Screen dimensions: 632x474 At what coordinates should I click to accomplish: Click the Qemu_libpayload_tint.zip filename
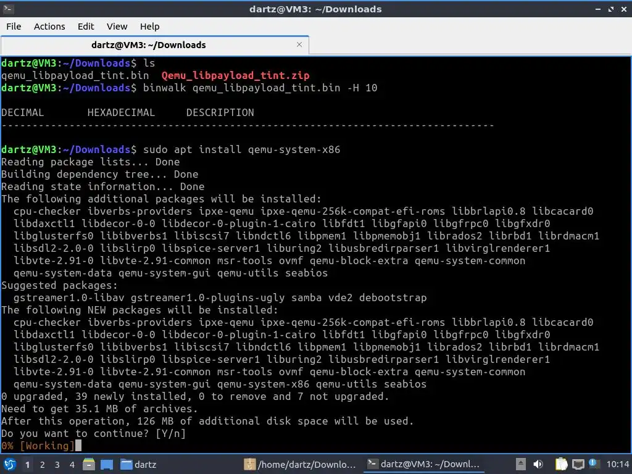(x=235, y=75)
